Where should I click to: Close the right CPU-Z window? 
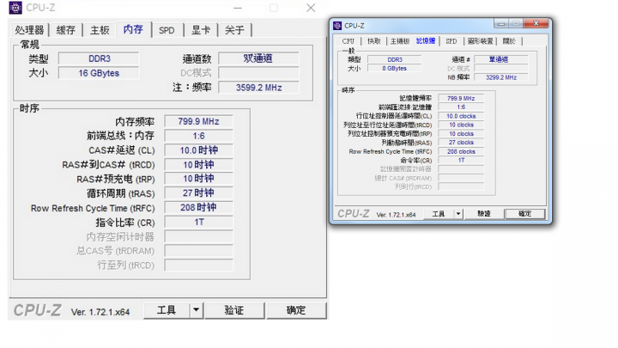pos(536,23)
